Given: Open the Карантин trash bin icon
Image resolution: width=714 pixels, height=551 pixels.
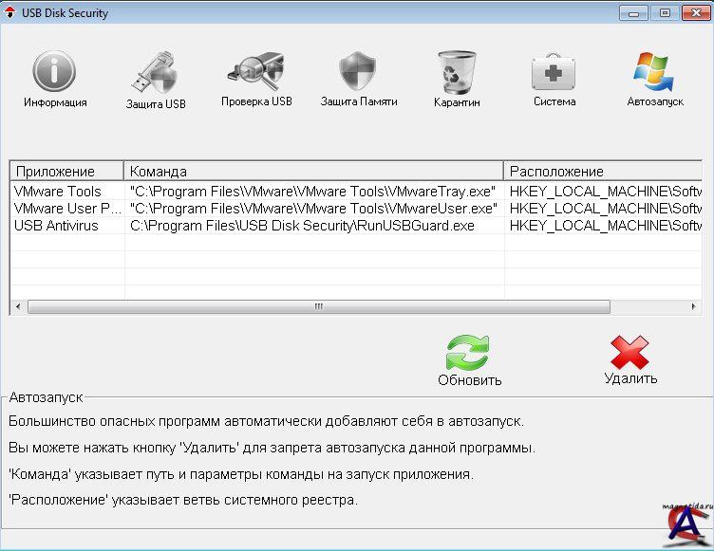Looking at the screenshot, I should (458, 72).
